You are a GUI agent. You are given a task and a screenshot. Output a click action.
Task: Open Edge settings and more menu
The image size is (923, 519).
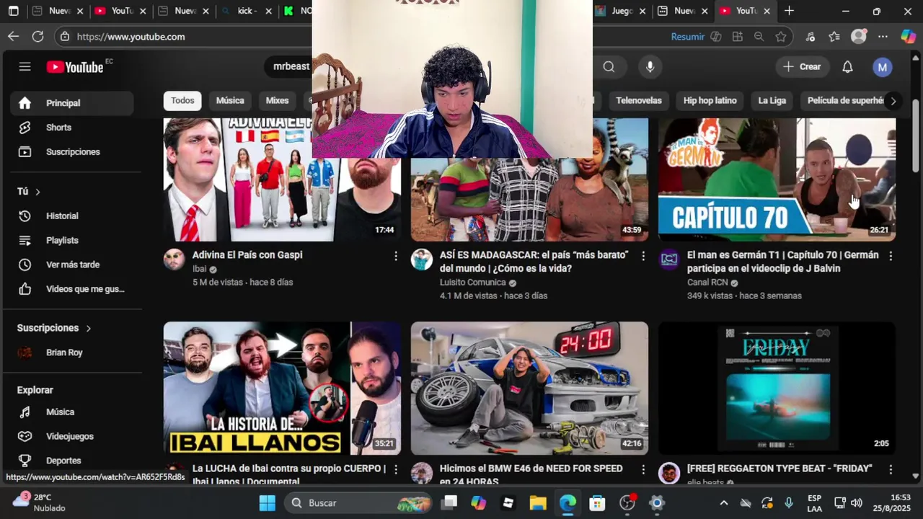coord(883,36)
